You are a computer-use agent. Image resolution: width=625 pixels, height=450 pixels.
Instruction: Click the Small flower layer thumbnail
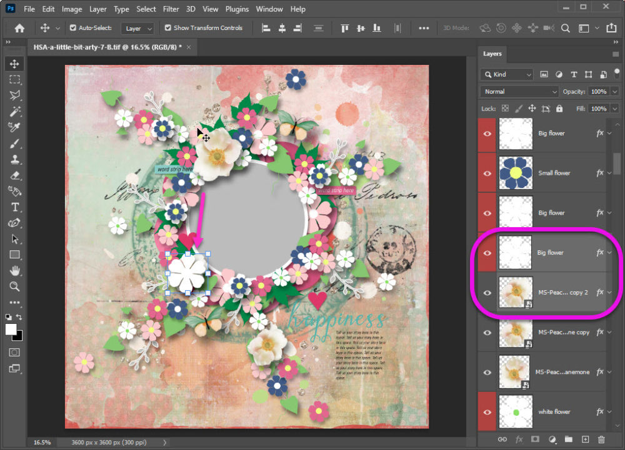click(516, 173)
